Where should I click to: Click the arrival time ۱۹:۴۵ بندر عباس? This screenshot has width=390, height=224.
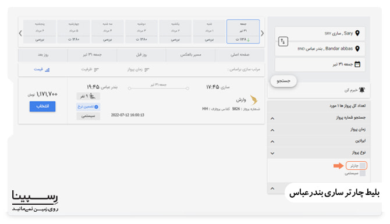click(x=102, y=87)
